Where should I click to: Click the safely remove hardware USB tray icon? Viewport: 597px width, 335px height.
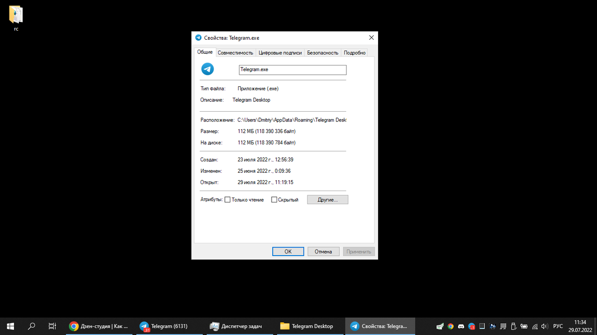pos(514,327)
